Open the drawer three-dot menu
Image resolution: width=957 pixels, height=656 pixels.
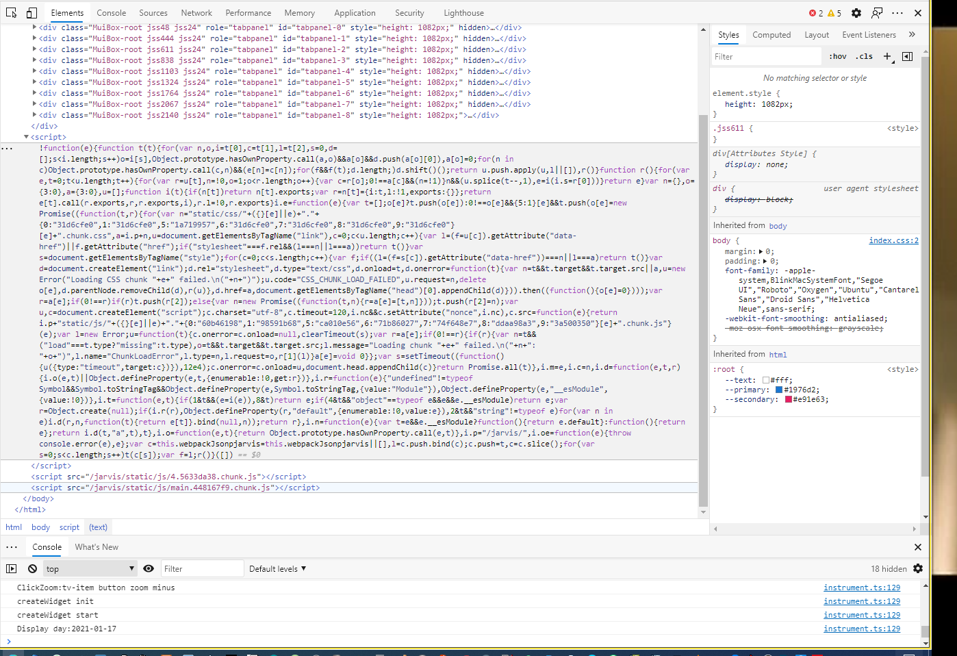(x=12, y=547)
